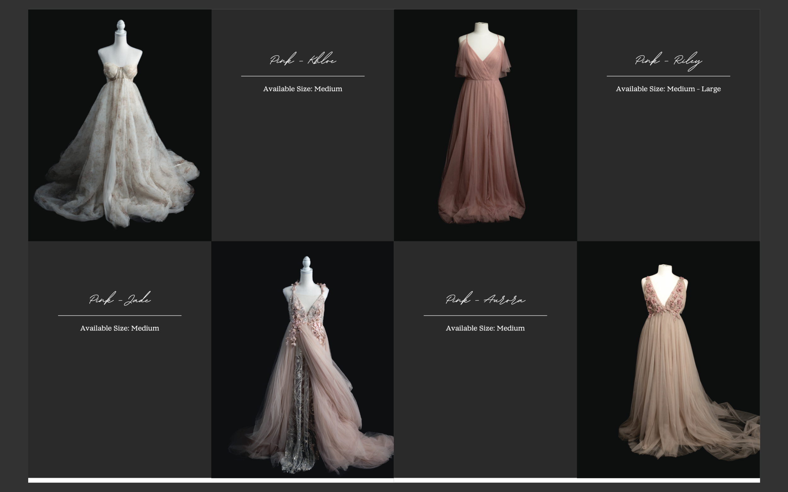Click Khloe's 'Available Size: Medium' text

point(303,89)
